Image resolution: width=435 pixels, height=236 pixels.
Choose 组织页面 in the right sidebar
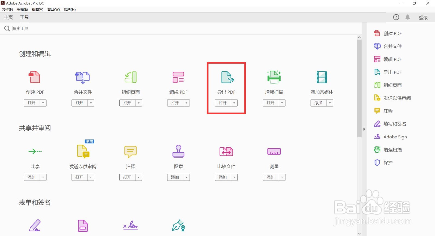388,85
